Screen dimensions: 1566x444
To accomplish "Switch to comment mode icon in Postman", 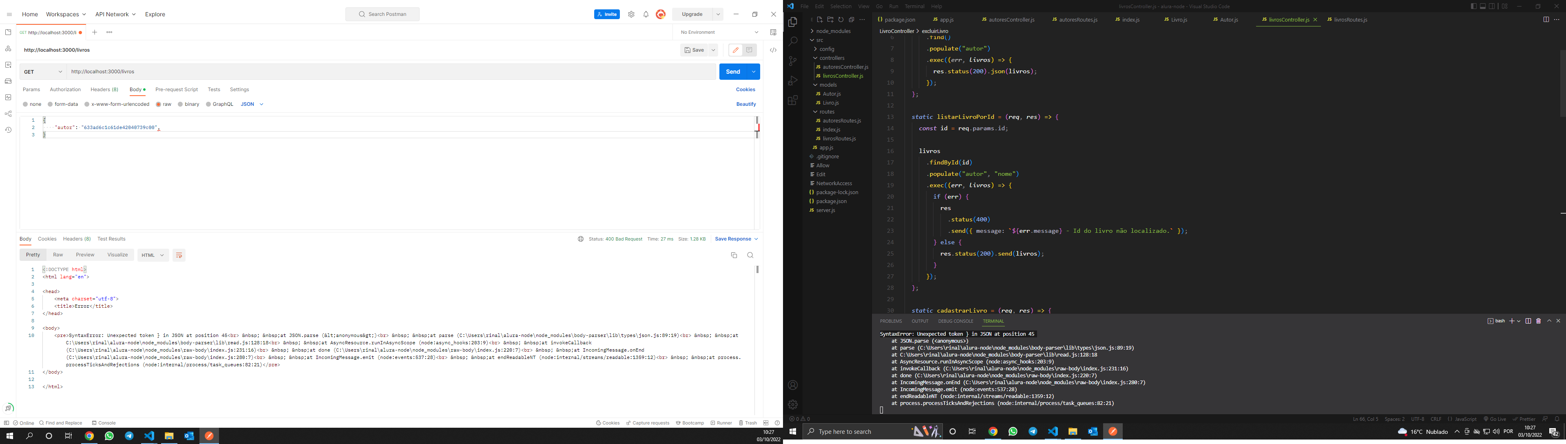I will (750, 50).
